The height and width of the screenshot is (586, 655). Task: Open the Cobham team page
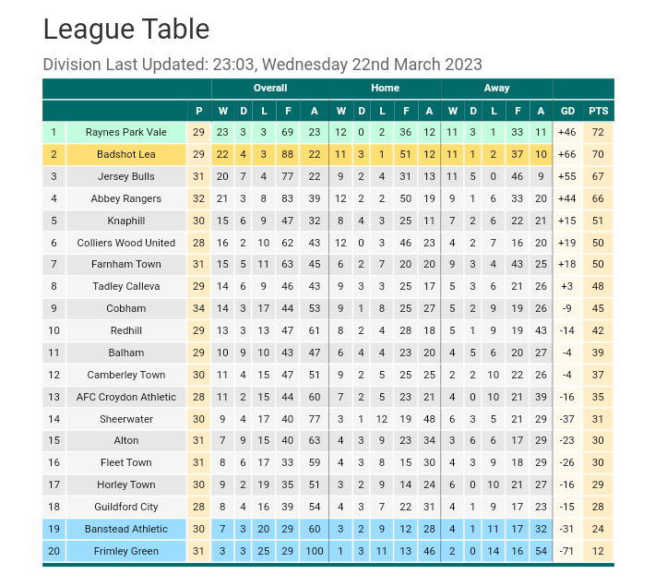(x=126, y=308)
